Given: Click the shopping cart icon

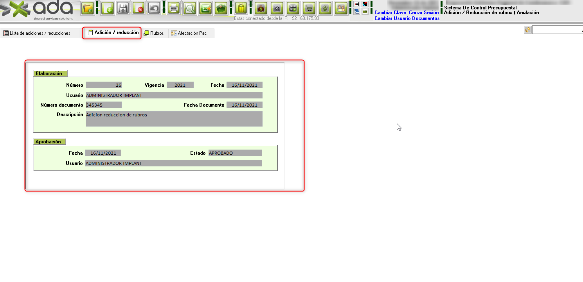Looking at the screenshot, I should (309, 8).
